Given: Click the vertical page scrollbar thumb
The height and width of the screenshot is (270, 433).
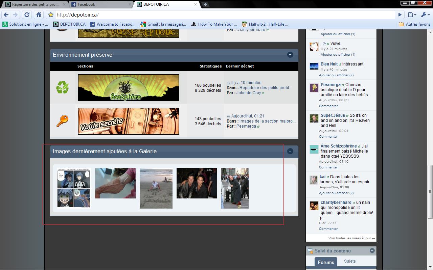Looking at the screenshot, I should tap(430, 192).
